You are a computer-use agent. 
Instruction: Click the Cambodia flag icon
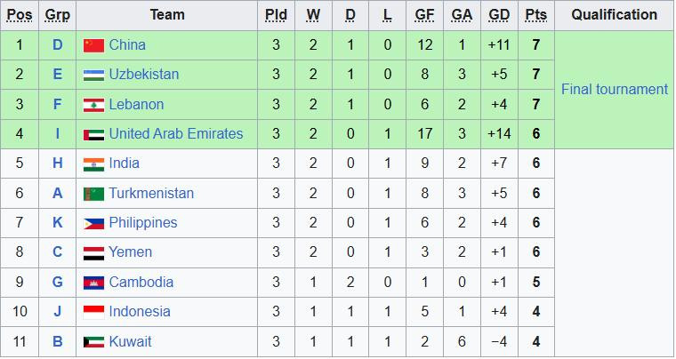(93, 283)
